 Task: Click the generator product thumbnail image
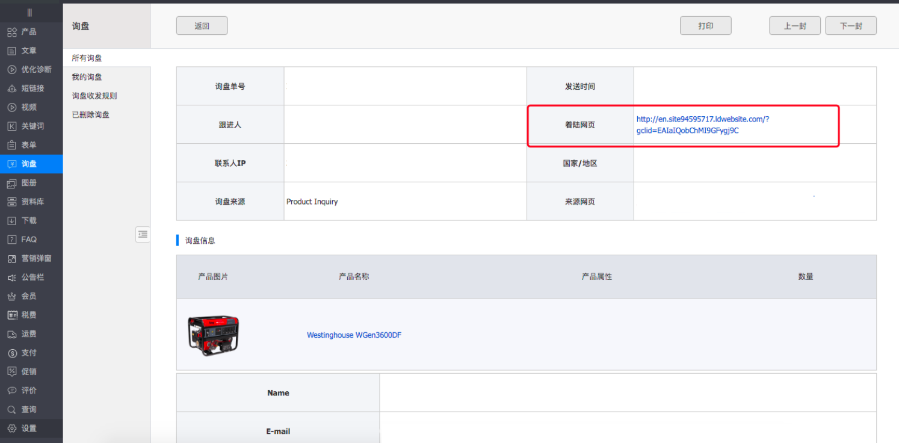(213, 335)
